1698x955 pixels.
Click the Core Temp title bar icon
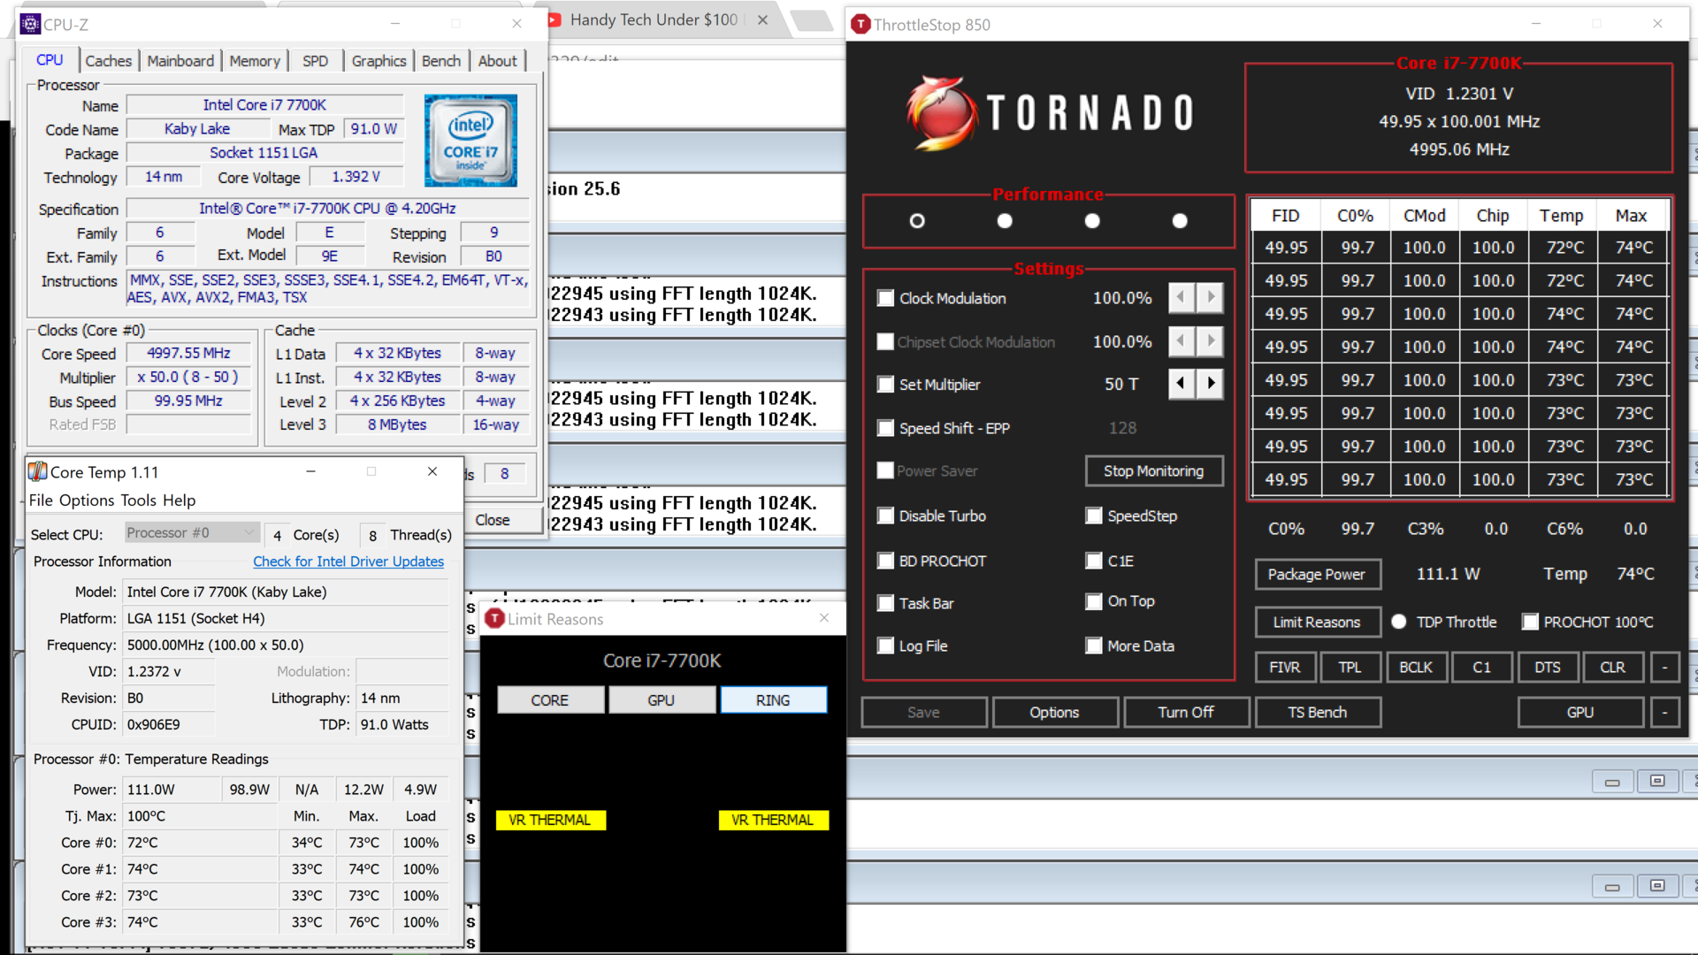[x=37, y=471]
